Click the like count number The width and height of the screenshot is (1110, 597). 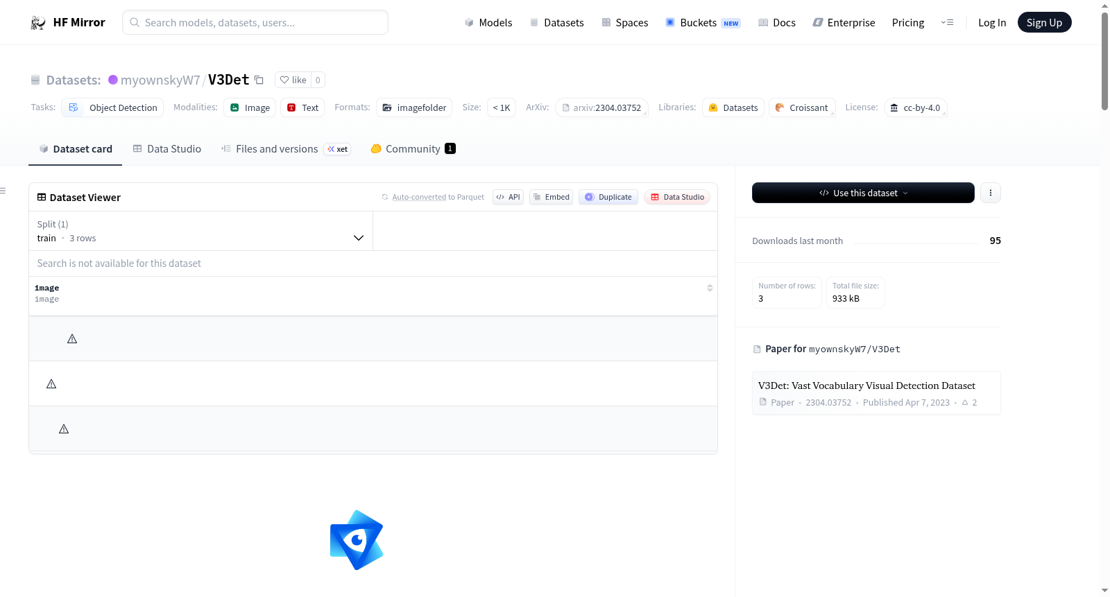pyautogui.click(x=318, y=80)
